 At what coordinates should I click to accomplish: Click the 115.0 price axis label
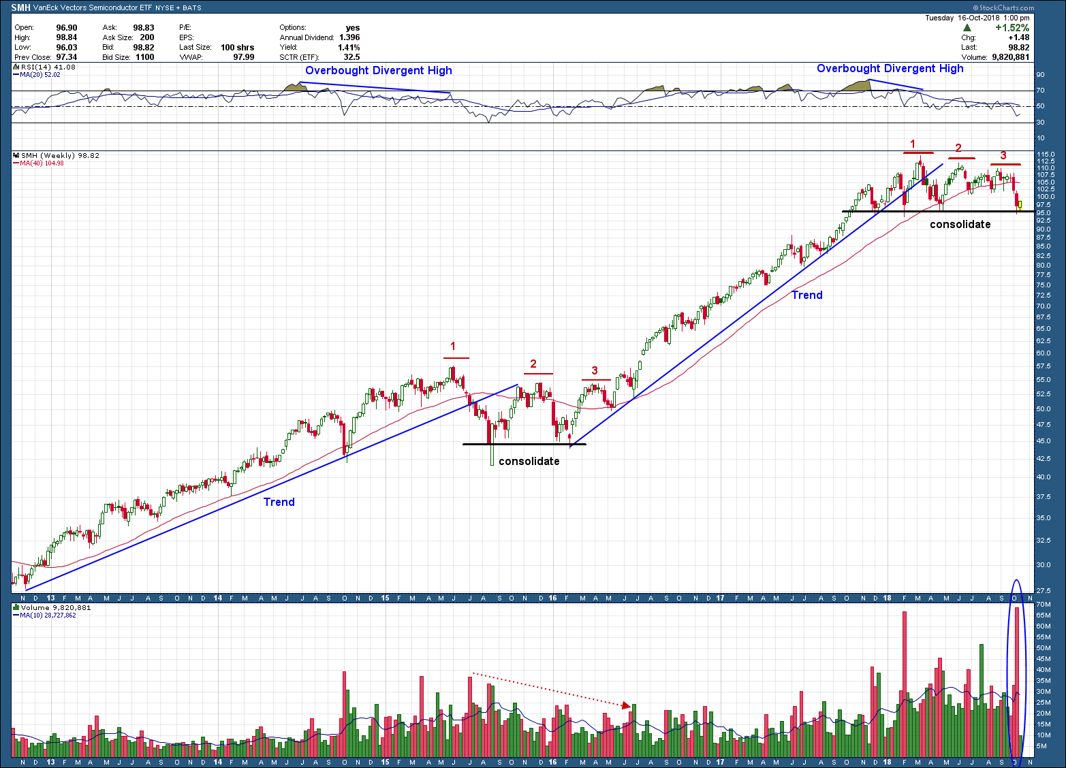click(1046, 155)
